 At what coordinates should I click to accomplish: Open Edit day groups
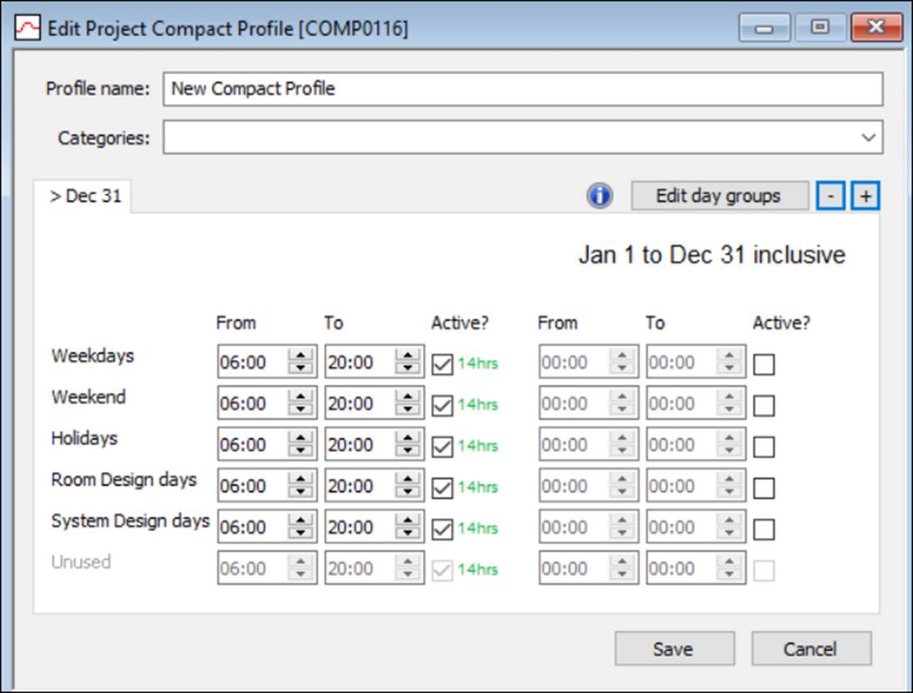[x=720, y=195]
